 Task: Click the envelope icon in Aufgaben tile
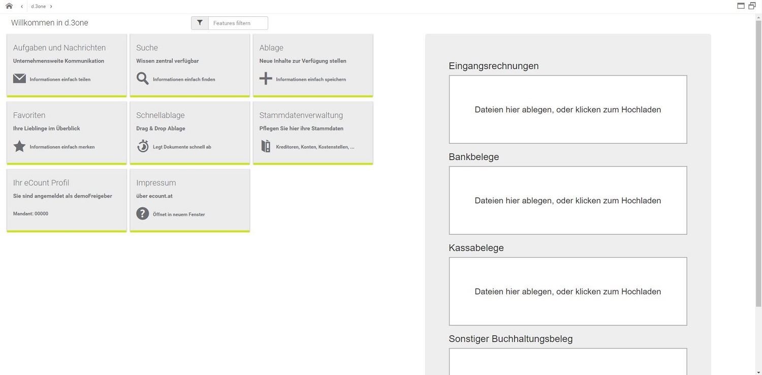tap(19, 79)
